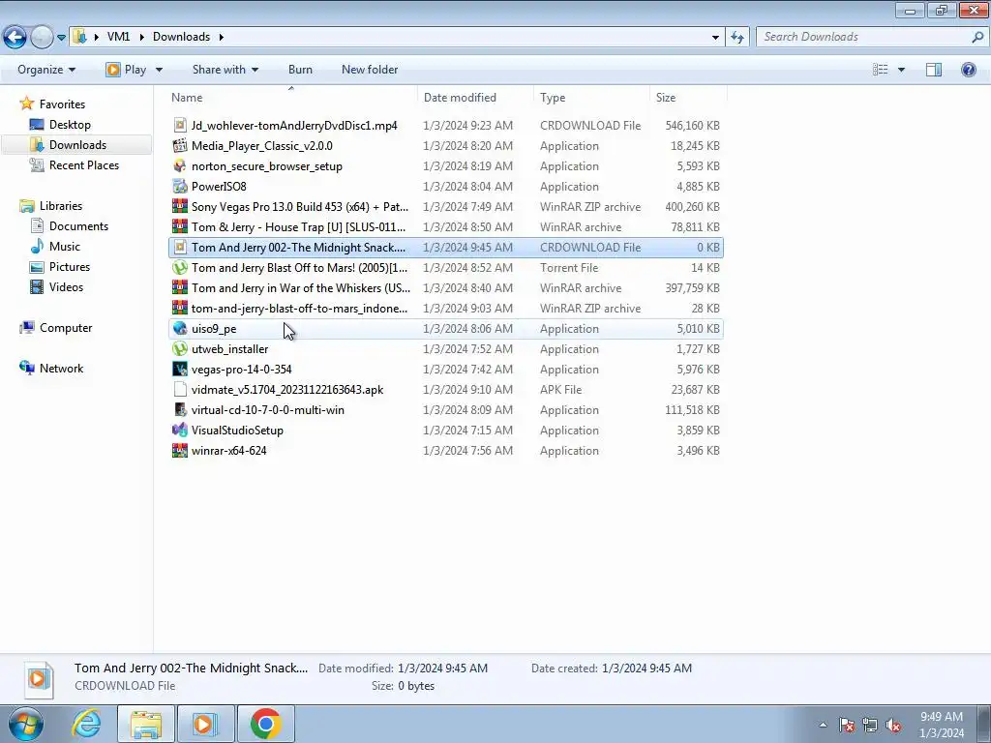Open the taskbar clock showing 9:49 AM
Image resolution: width=991 pixels, height=743 pixels.
[941, 725]
